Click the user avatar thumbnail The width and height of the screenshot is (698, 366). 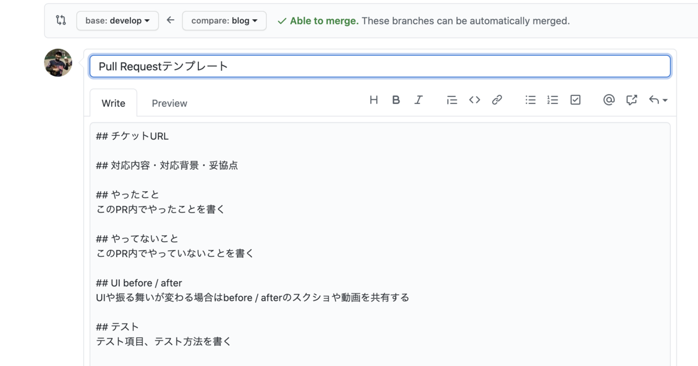point(58,63)
